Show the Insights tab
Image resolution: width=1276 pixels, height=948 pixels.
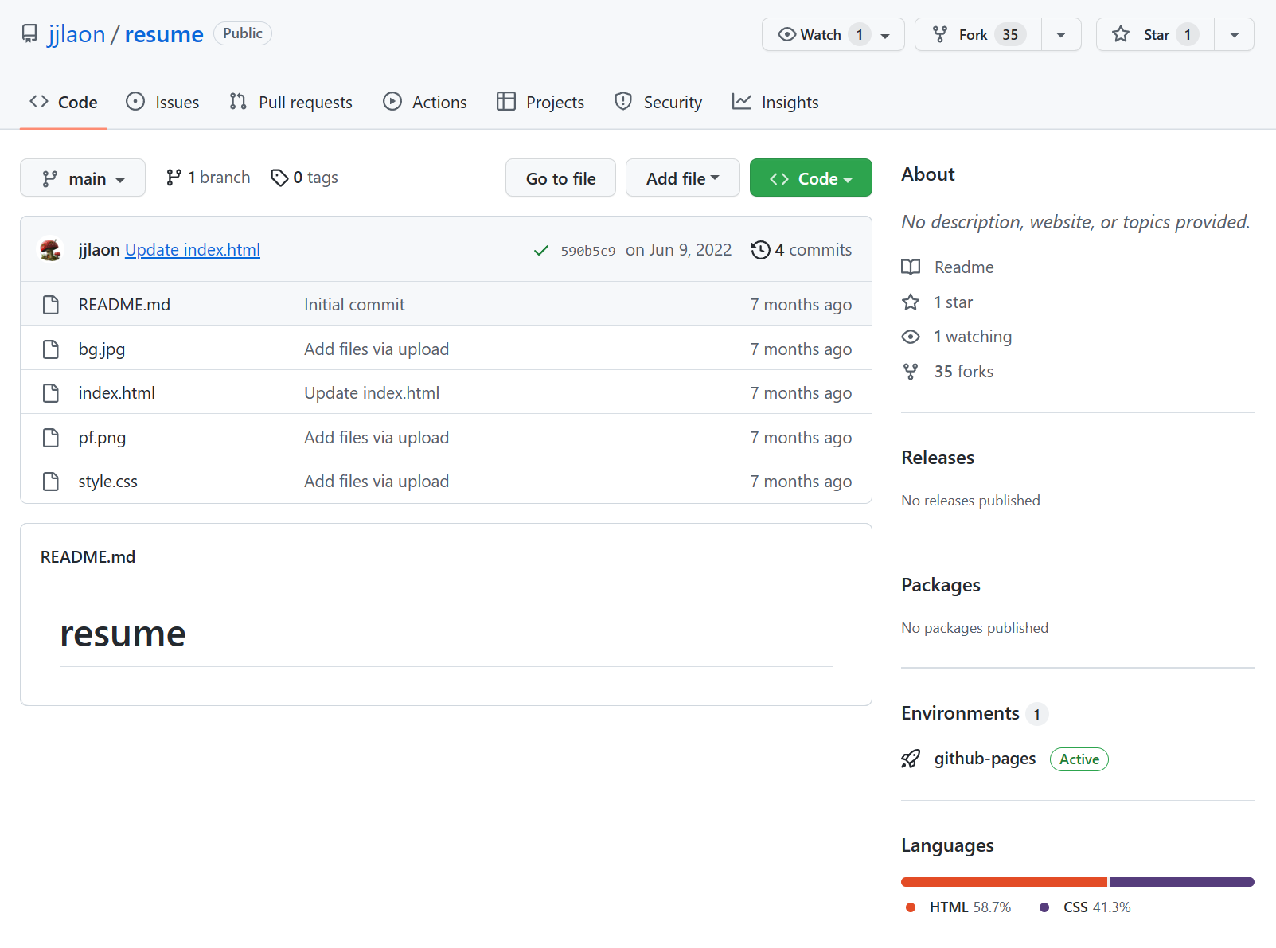(775, 102)
